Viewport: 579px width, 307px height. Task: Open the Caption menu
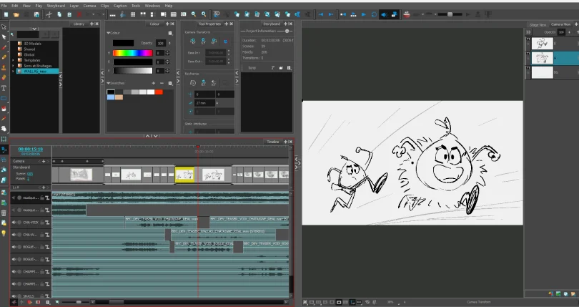click(x=120, y=6)
